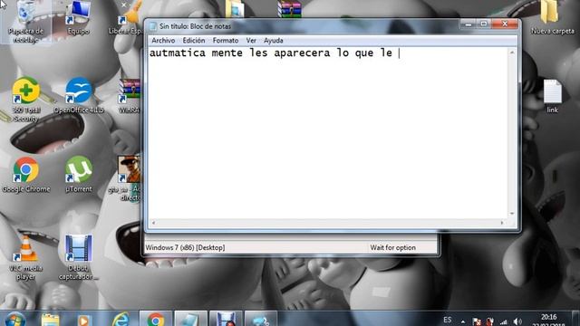Select the Liberar Espacio shortcut icon
The width and height of the screenshot is (580, 326).
[x=126, y=18]
